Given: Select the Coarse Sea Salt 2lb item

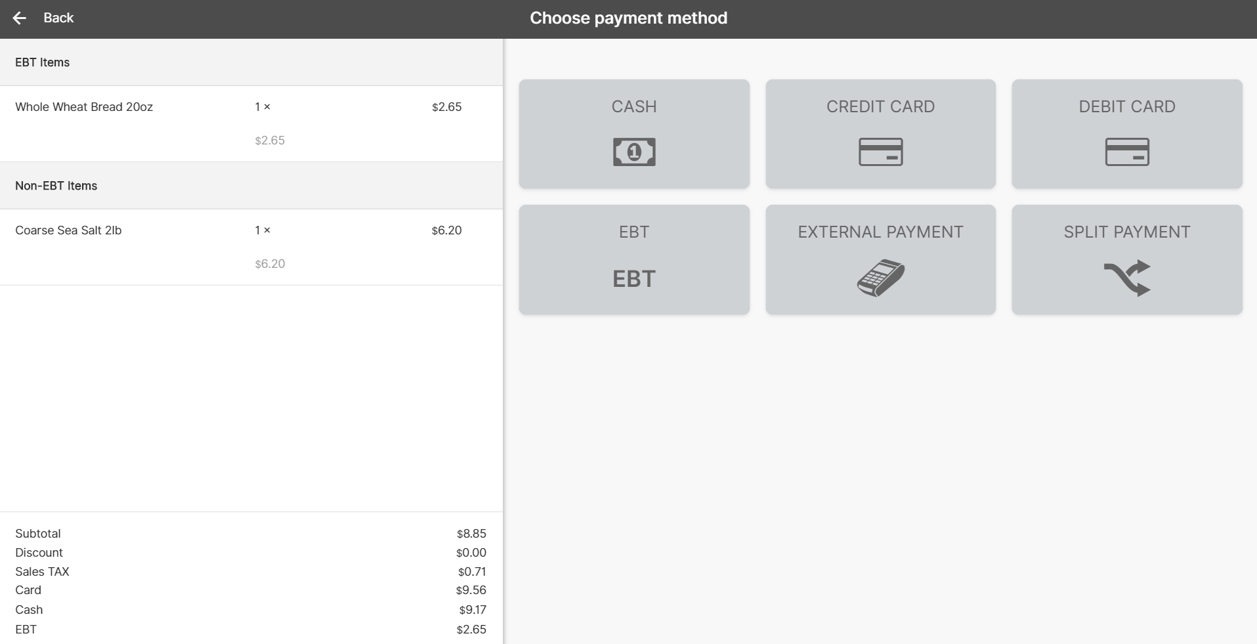Looking at the screenshot, I should pyautogui.click(x=68, y=230).
